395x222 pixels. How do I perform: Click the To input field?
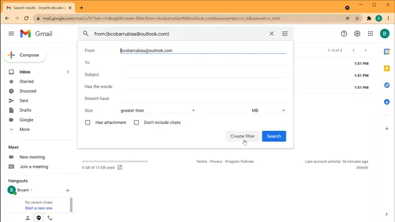click(203, 62)
